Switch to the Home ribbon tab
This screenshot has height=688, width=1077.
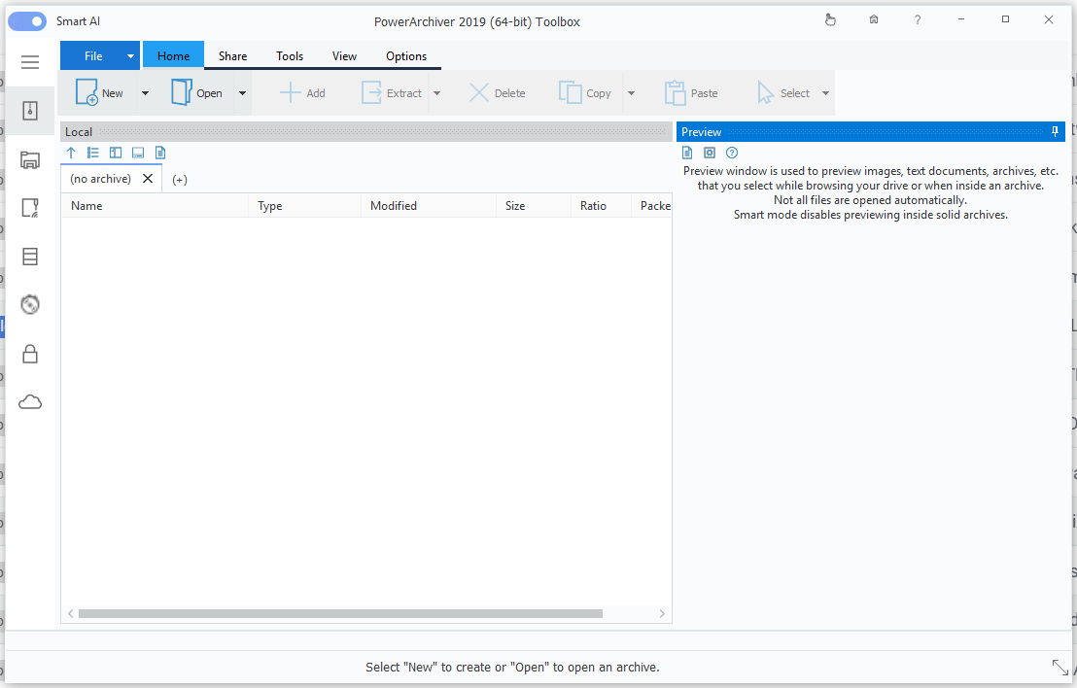point(173,55)
